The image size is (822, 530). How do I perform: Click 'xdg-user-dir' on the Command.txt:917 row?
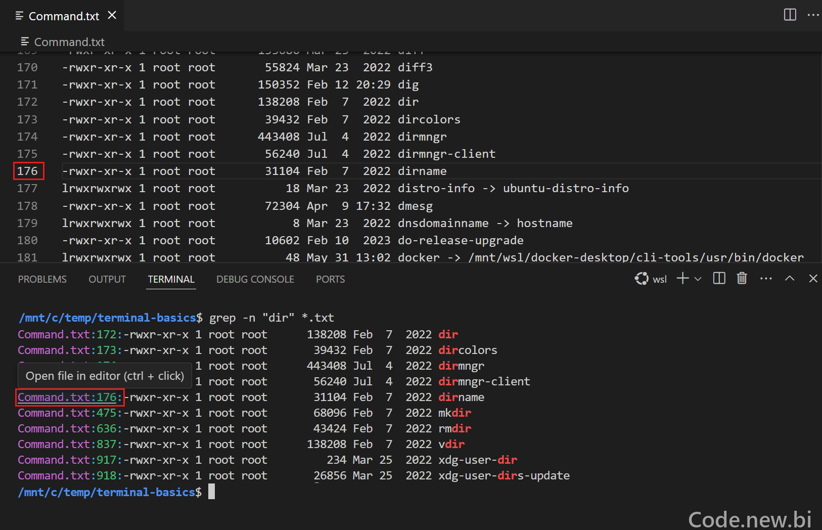point(478,460)
